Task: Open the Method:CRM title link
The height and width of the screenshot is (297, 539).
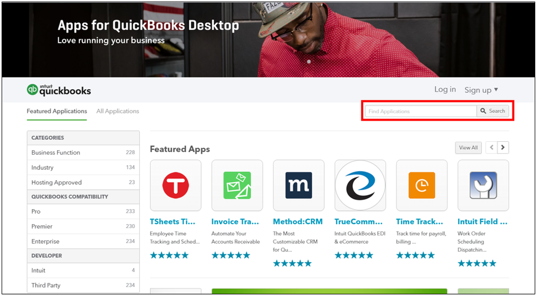Action: click(298, 222)
